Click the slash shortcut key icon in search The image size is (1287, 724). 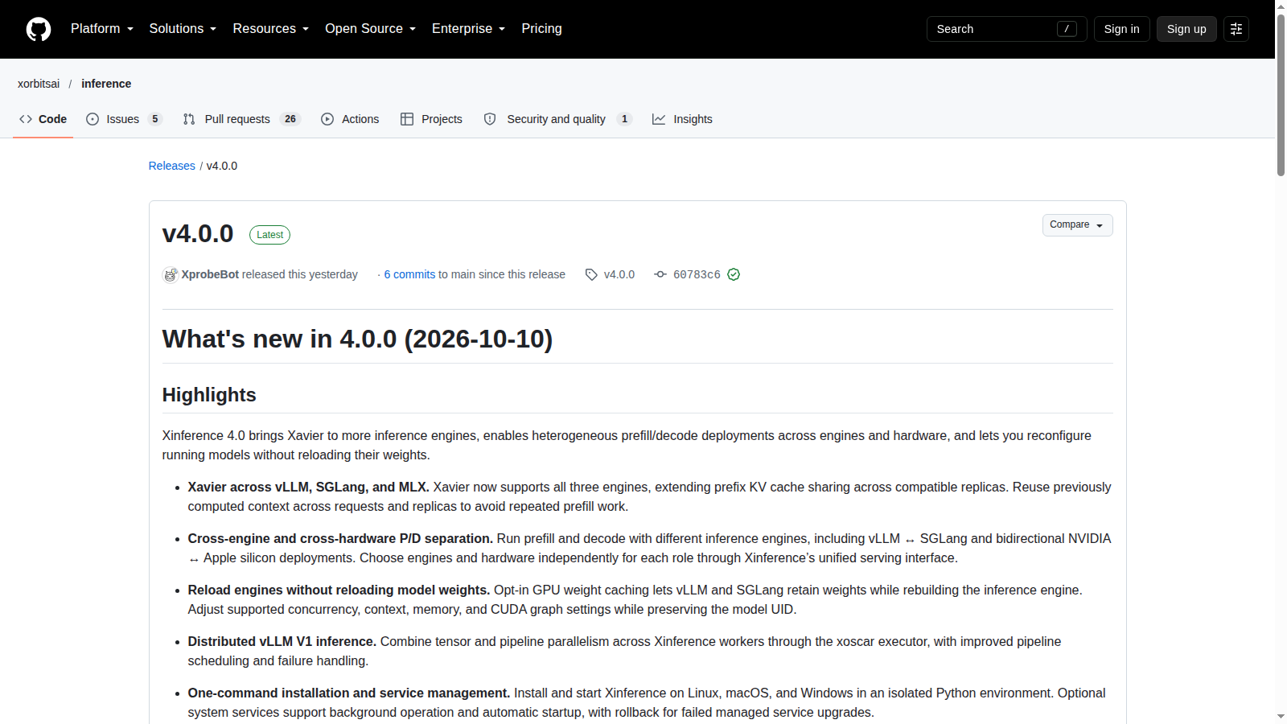[1067, 29]
